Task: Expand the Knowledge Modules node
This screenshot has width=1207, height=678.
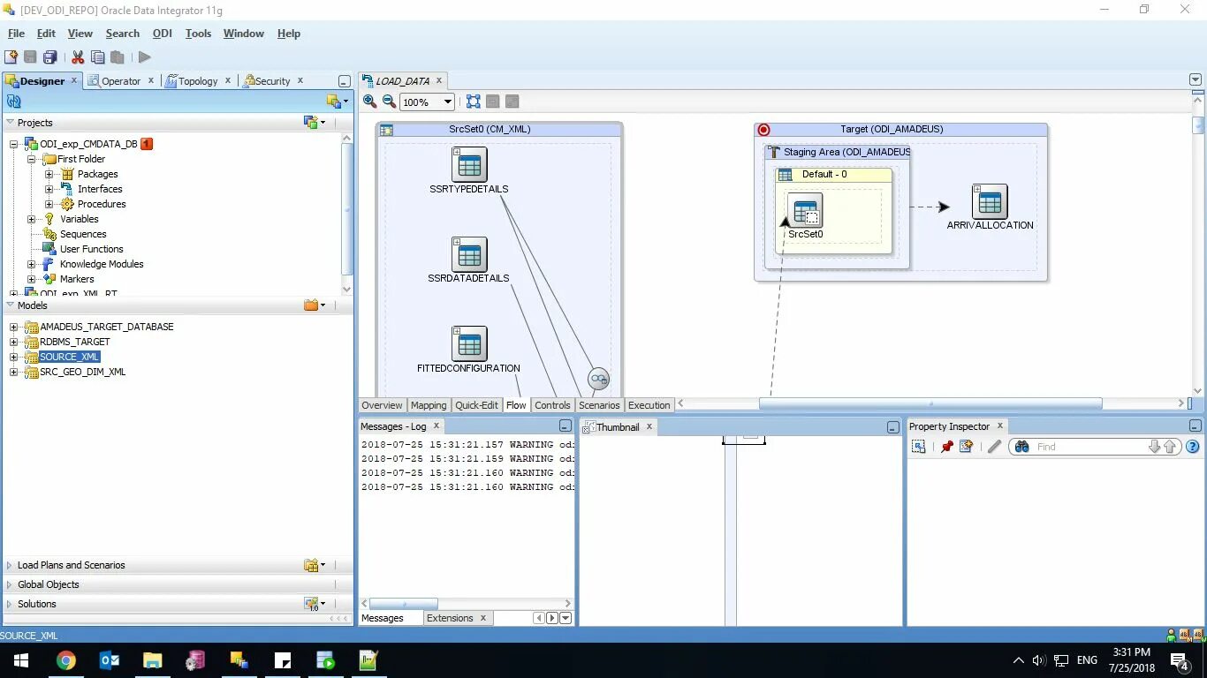Action: tap(32, 264)
